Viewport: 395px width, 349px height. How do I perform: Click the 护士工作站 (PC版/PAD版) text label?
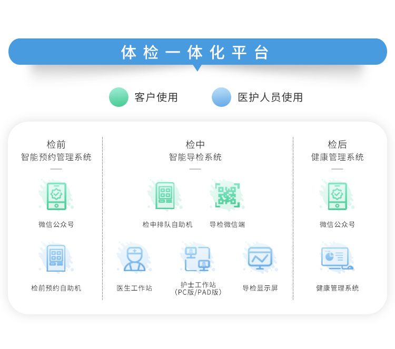tap(197, 288)
